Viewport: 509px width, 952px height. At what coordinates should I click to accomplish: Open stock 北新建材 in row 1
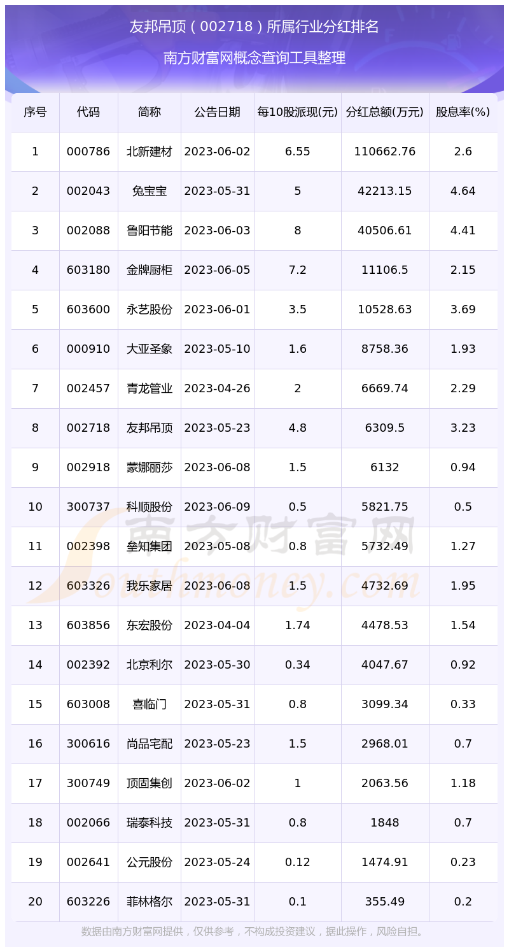click(x=148, y=152)
